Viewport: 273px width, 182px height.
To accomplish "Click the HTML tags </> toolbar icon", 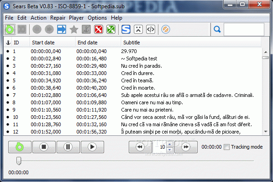I will click(151, 29).
